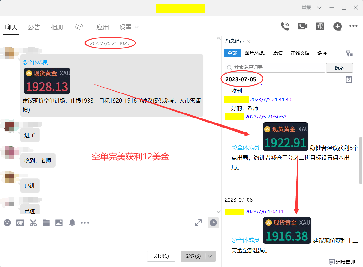Close the 消息记录 tab
Screen dimensions: 363x267
click(x=249, y=42)
